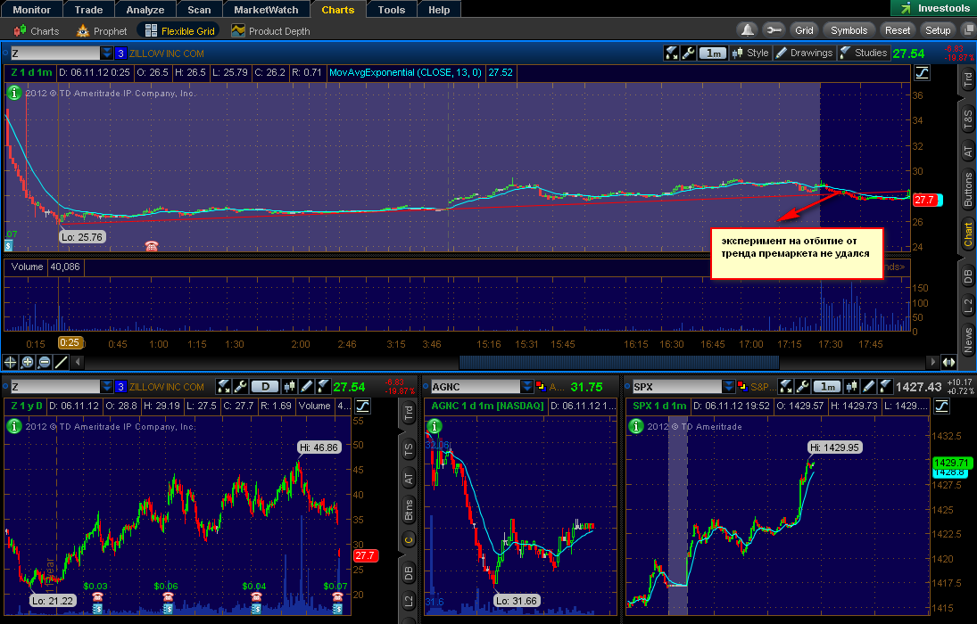
Task: Click the scroll left arrow under top chart
Action: tap(78, 361)
